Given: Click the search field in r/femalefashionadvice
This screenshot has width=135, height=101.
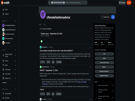Looking at the screenshot, I should pyautogui.click(x=76, y=3).
